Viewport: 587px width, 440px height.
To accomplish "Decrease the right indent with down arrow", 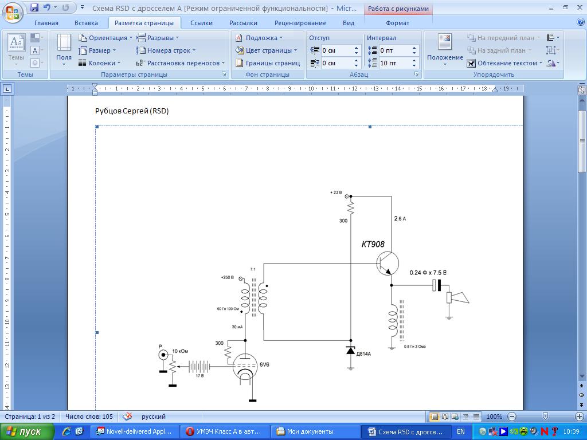I will (x=356, y=65).
